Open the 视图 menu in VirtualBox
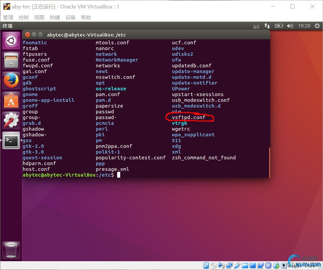The image size is (323, 270). (39, 18)
